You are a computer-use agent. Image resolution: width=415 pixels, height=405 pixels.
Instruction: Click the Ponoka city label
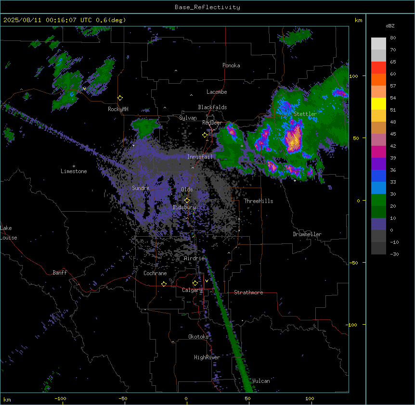[x=231, y=65]
